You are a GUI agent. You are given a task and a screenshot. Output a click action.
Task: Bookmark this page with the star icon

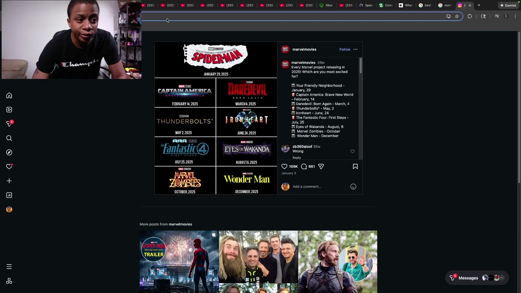click(457, 16)
